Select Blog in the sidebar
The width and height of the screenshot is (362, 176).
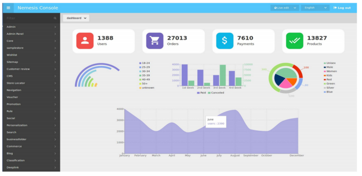[32, 153]
